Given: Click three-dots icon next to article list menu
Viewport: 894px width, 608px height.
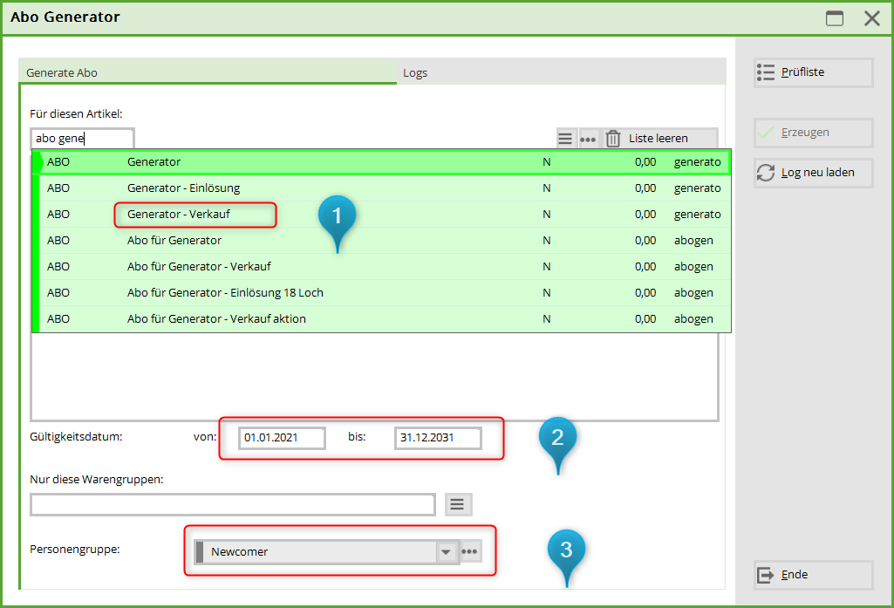Looking at the screenshot, I should [x=588, y=139].
